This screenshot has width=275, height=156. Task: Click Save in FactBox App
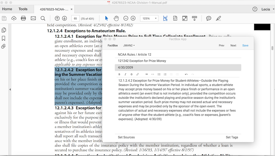(x=245, y=45)
